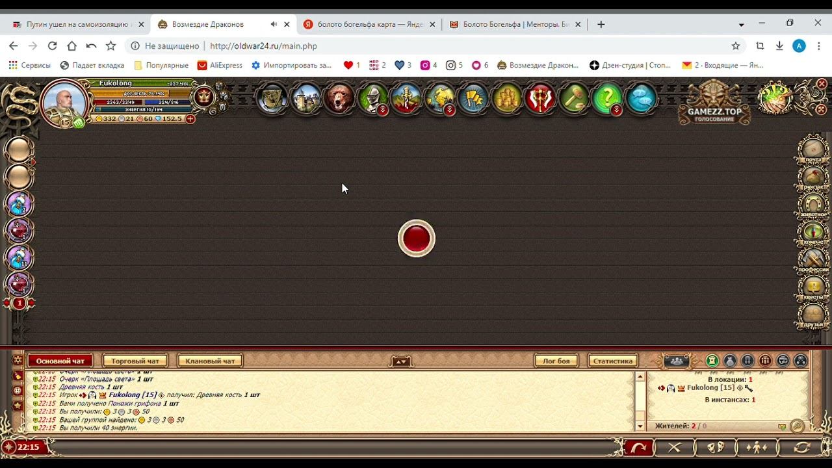Screen dimensions: 832x468
Task: Open the Друзья friends side button
Action: tap(812, 315)
